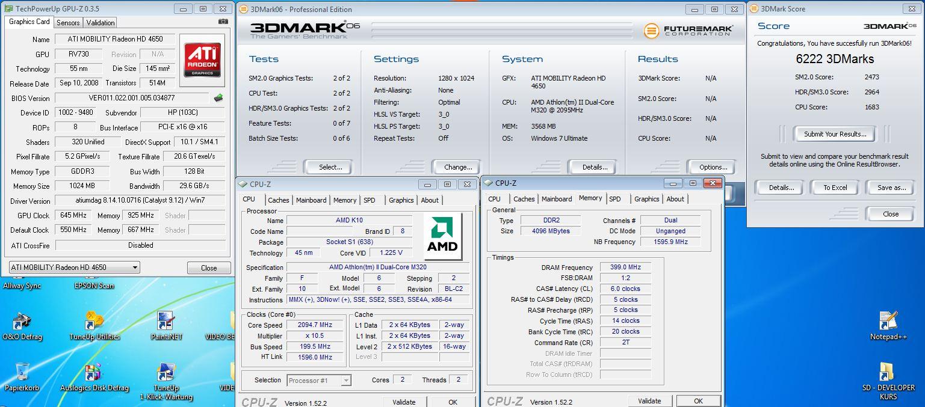Click the Specification field AMD Athlon II Dual-Core M320
This screenshot has height=407, width=925.
(x=377, y=268)
